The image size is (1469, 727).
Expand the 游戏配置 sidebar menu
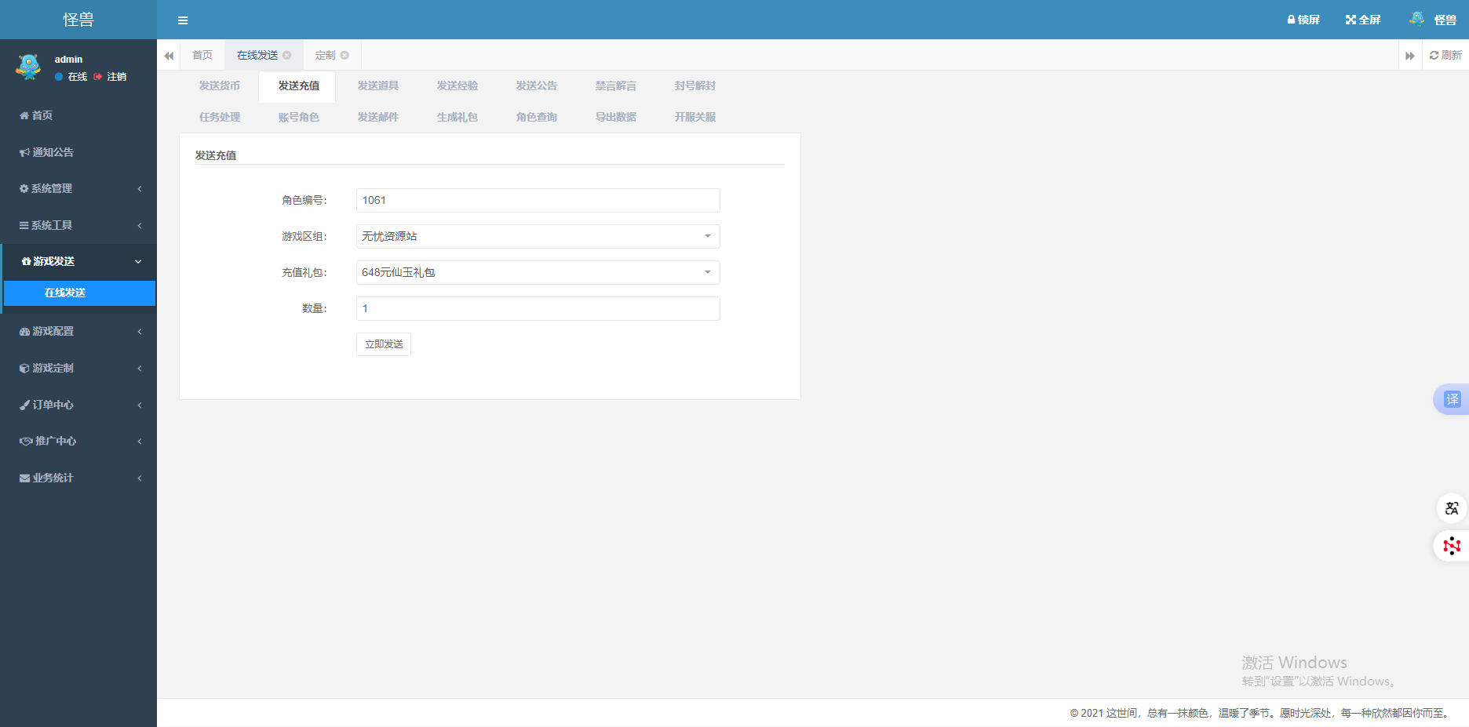pos(78,331)
